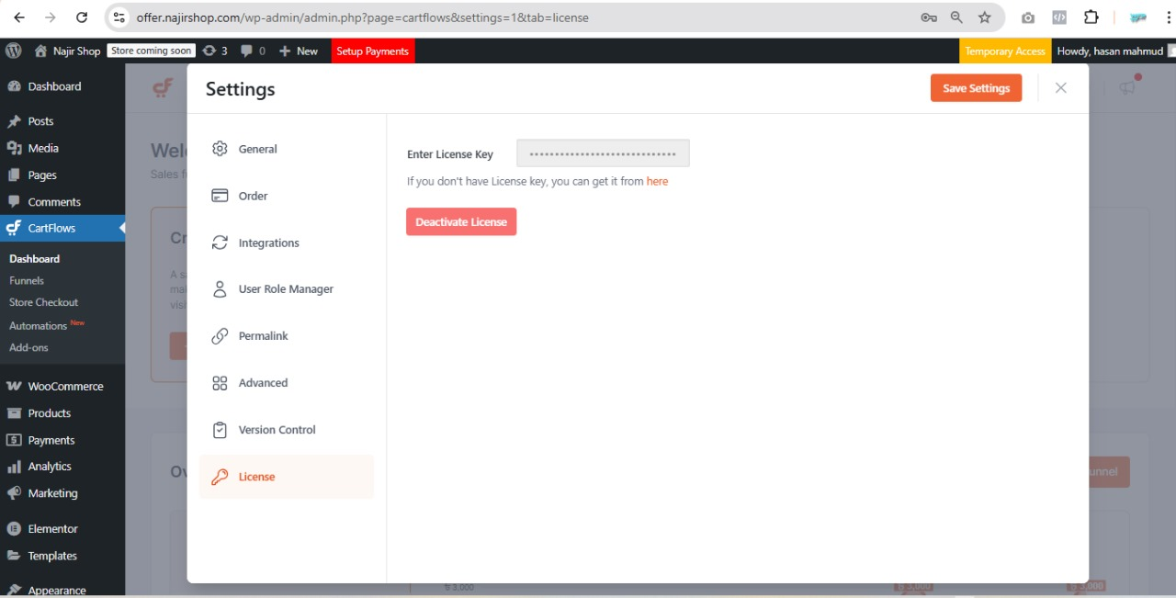The height and width of the screenshot is (598, 1176).
Task: Click the Permalink chain icon
Action: 220,336
